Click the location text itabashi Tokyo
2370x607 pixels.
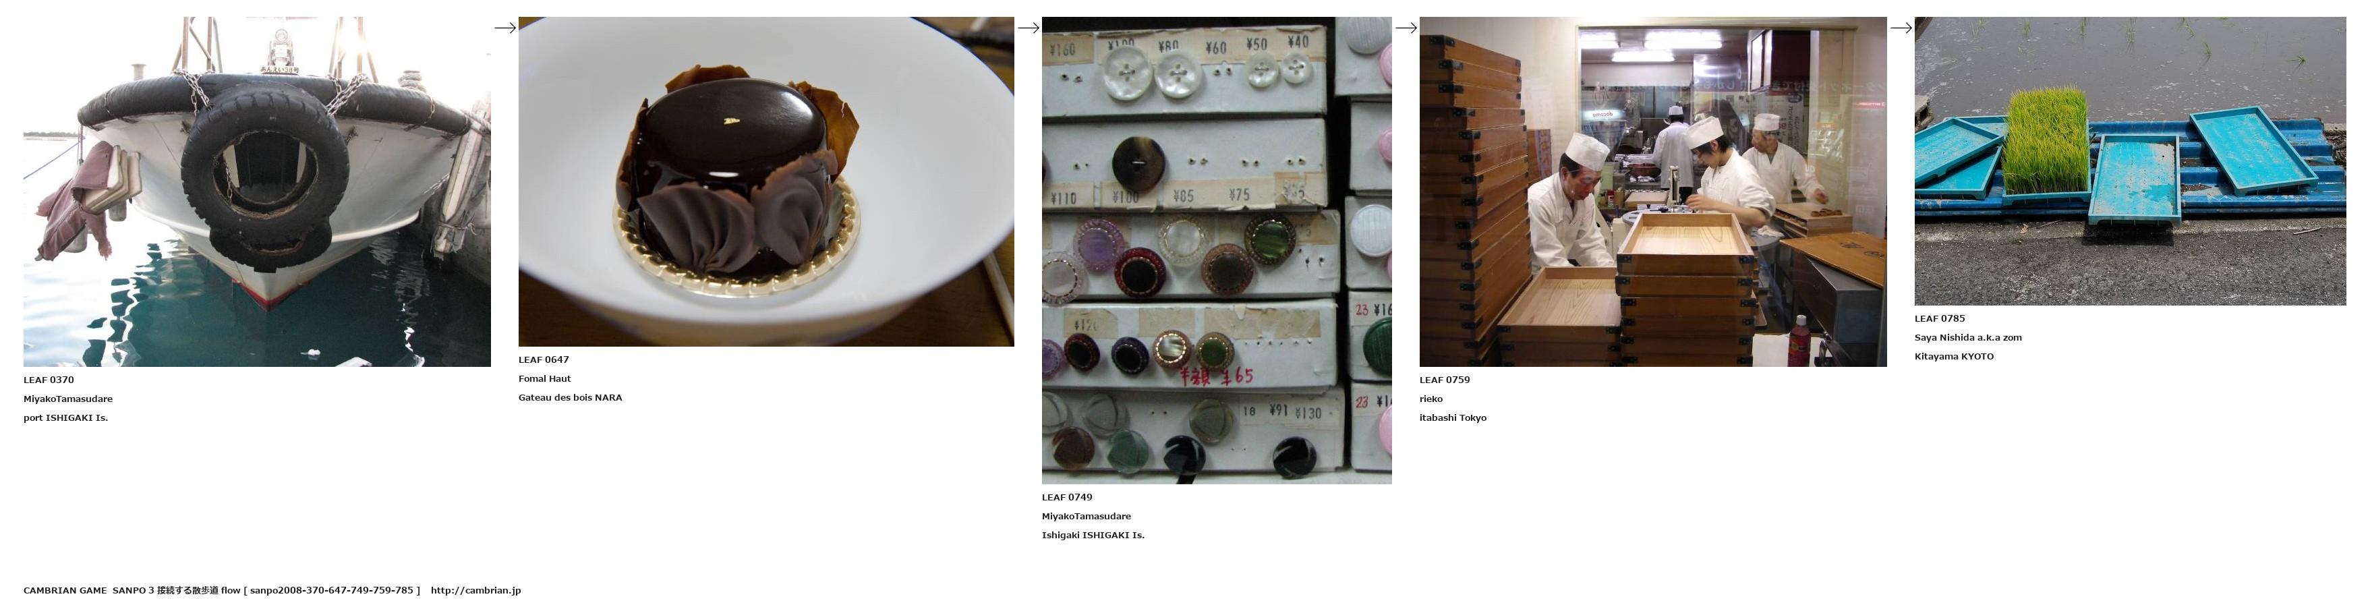point(1453,417)
